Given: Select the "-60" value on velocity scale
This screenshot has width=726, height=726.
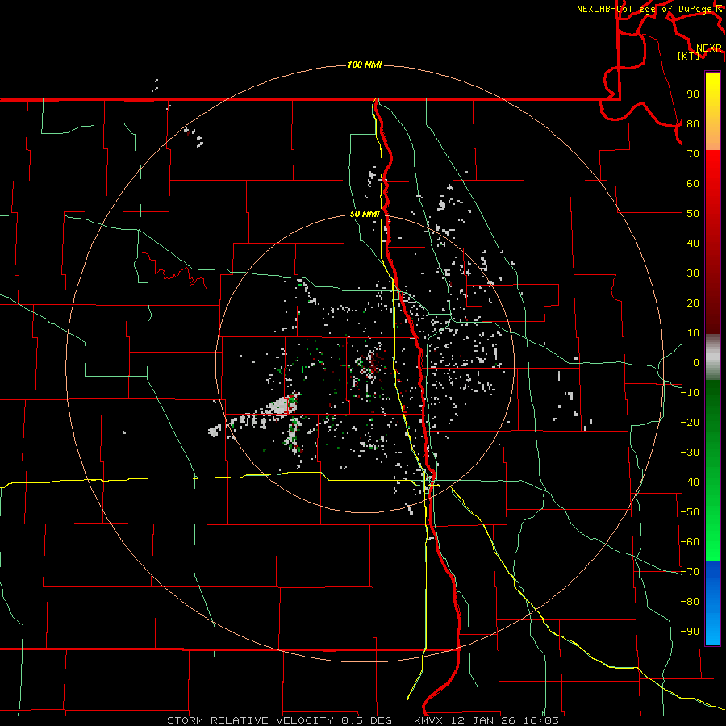Looking at the screenshot, I should coord(690,542).
